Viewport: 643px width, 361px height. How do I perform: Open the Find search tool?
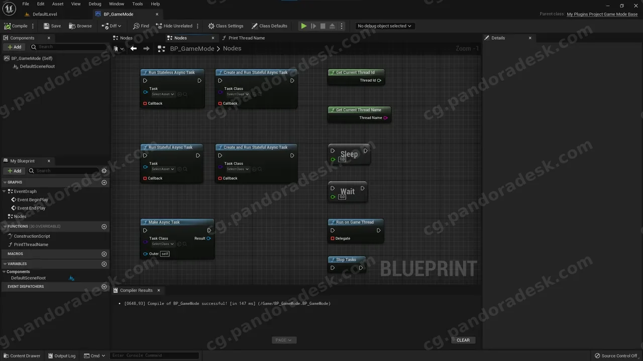point(141,26)
